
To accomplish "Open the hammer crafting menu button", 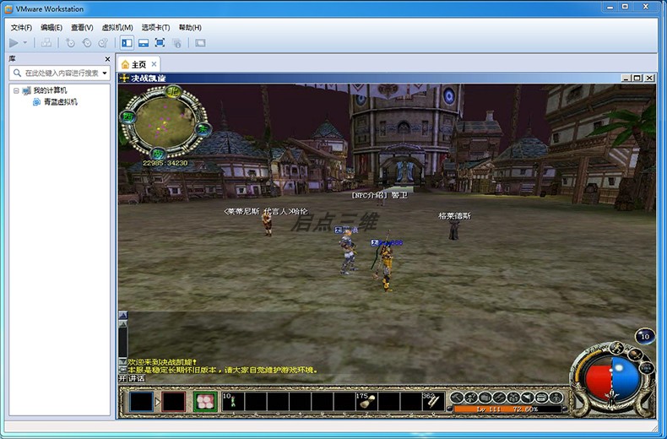I will (457, 398).
